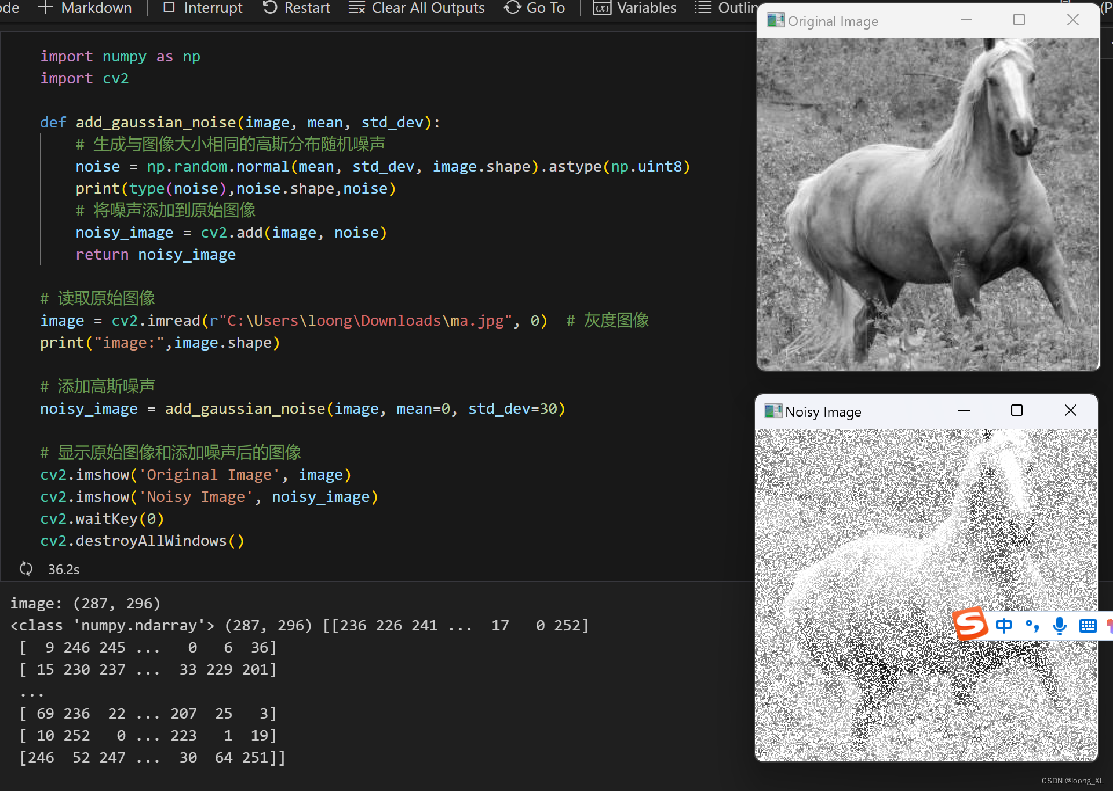Screen dimensions: 1113x791
Task: Click the Markdown plus icon
Action: [45, 8]
